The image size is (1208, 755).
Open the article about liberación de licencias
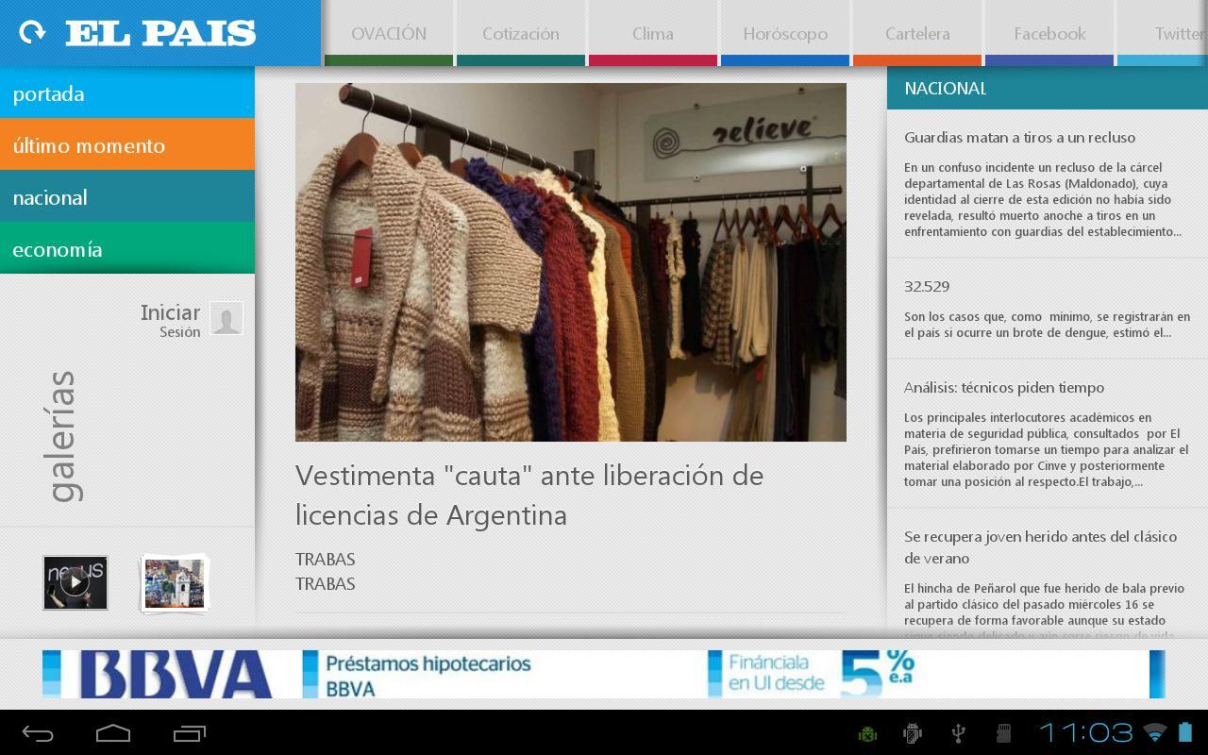(x=528, y=495)
